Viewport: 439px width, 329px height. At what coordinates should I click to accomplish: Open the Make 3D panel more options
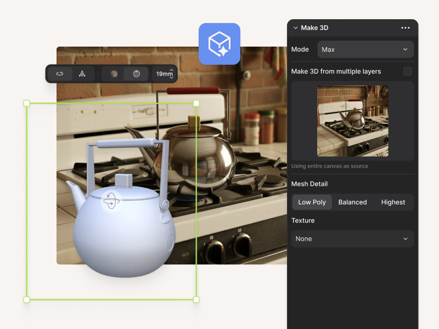tap(406, 28)
